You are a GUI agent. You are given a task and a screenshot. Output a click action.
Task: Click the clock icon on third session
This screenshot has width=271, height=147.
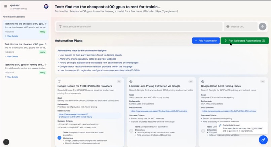coord(45,65)
